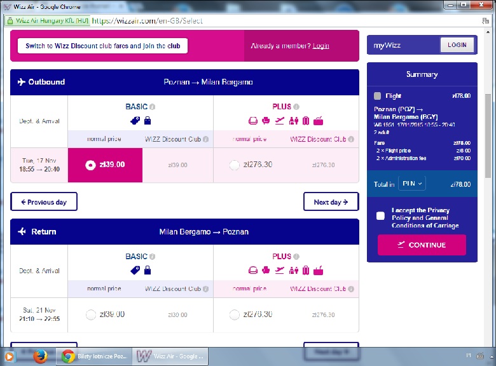Accept the Privacy Policy checkbox
496x366 pixels.
pyautogui.click(x=380, y=216)
